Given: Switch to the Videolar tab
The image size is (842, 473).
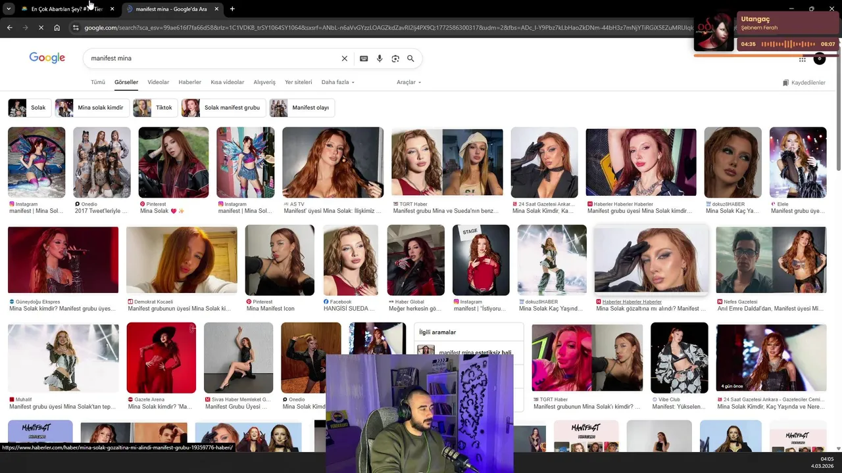Looking at the screenshot, I should click(x=159, y=82).
